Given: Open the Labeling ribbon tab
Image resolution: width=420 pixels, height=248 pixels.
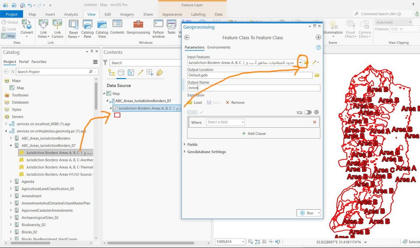Looking at the screenshot, I should (198, 14).
